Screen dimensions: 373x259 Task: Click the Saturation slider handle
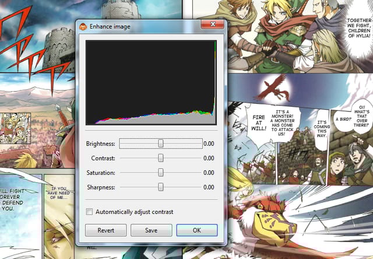pos(161,173)
